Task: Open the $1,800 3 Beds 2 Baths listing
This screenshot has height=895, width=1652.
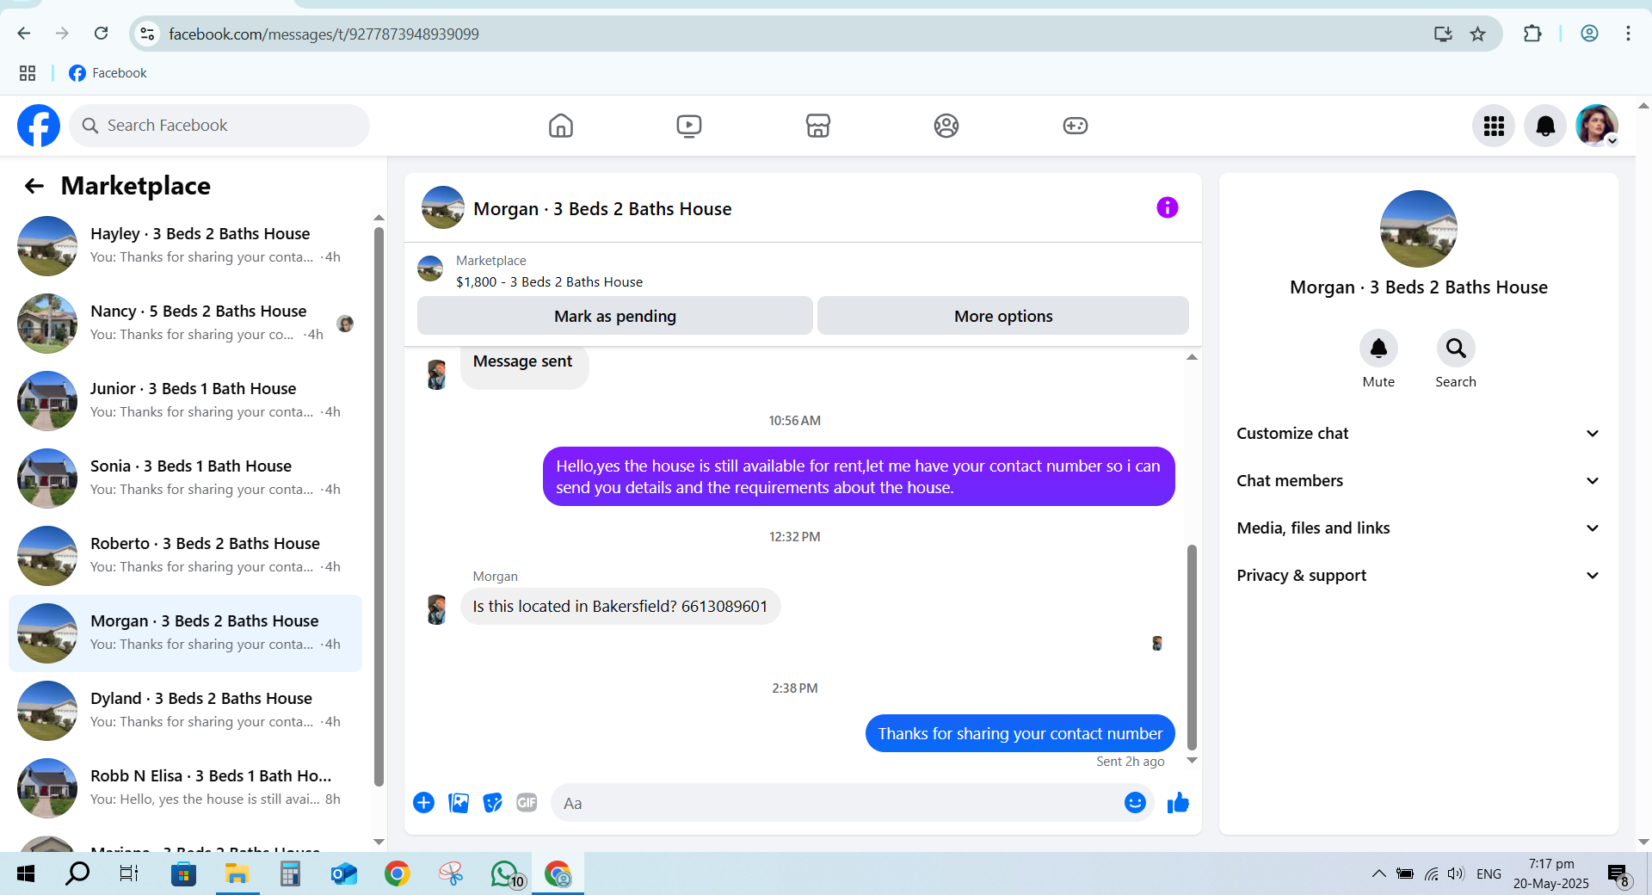Action: tap(549, 282)
